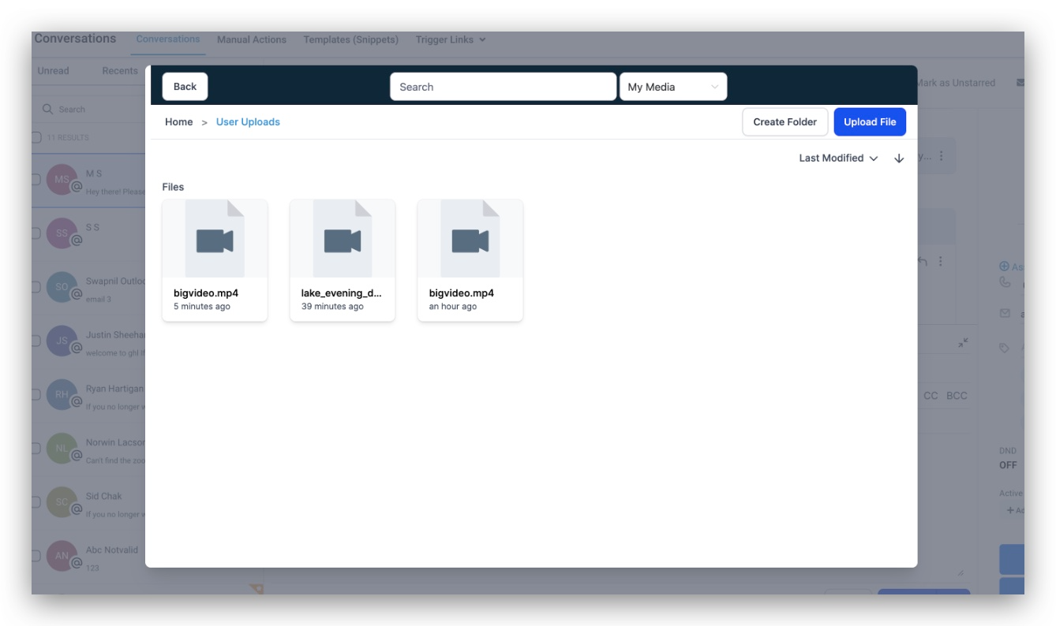1056x626 pixels.
Task: Switch to the Manual Actions tab
Action: 252,39
